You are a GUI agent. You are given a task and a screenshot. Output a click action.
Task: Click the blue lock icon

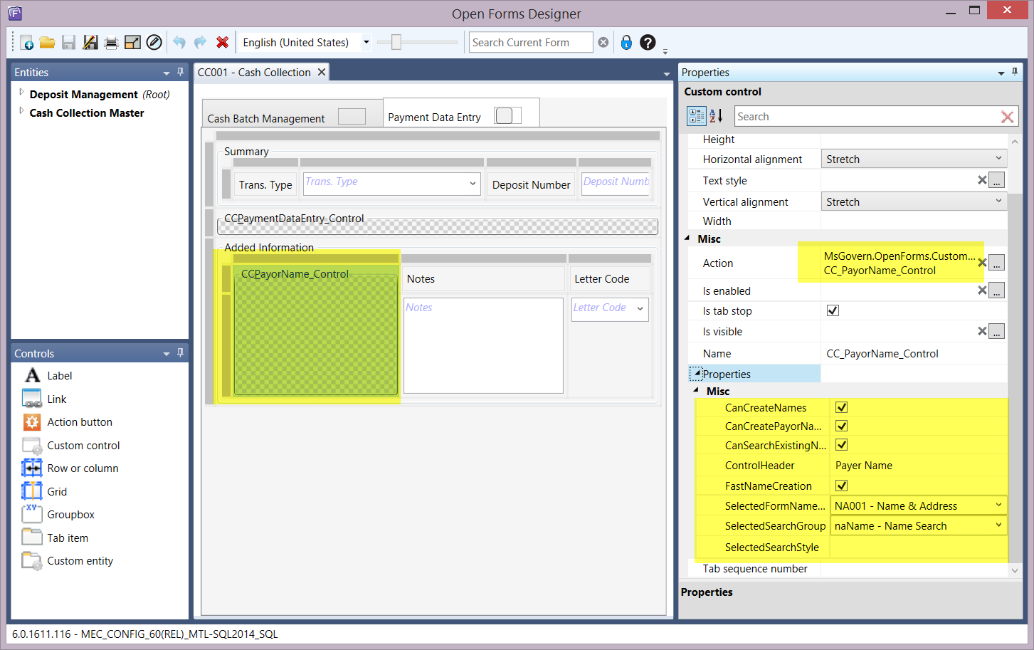(x=626, y=43)
